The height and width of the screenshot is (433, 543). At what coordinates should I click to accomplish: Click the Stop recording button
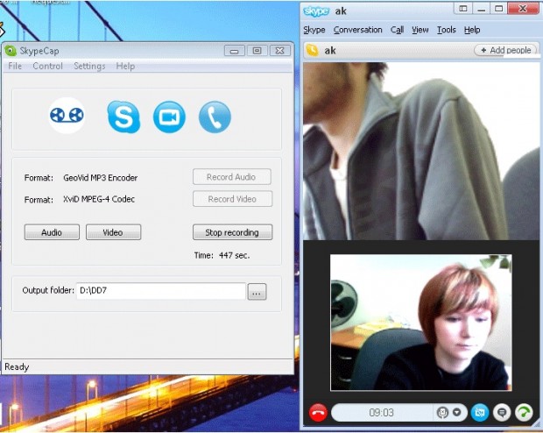[x=232, y=232]
